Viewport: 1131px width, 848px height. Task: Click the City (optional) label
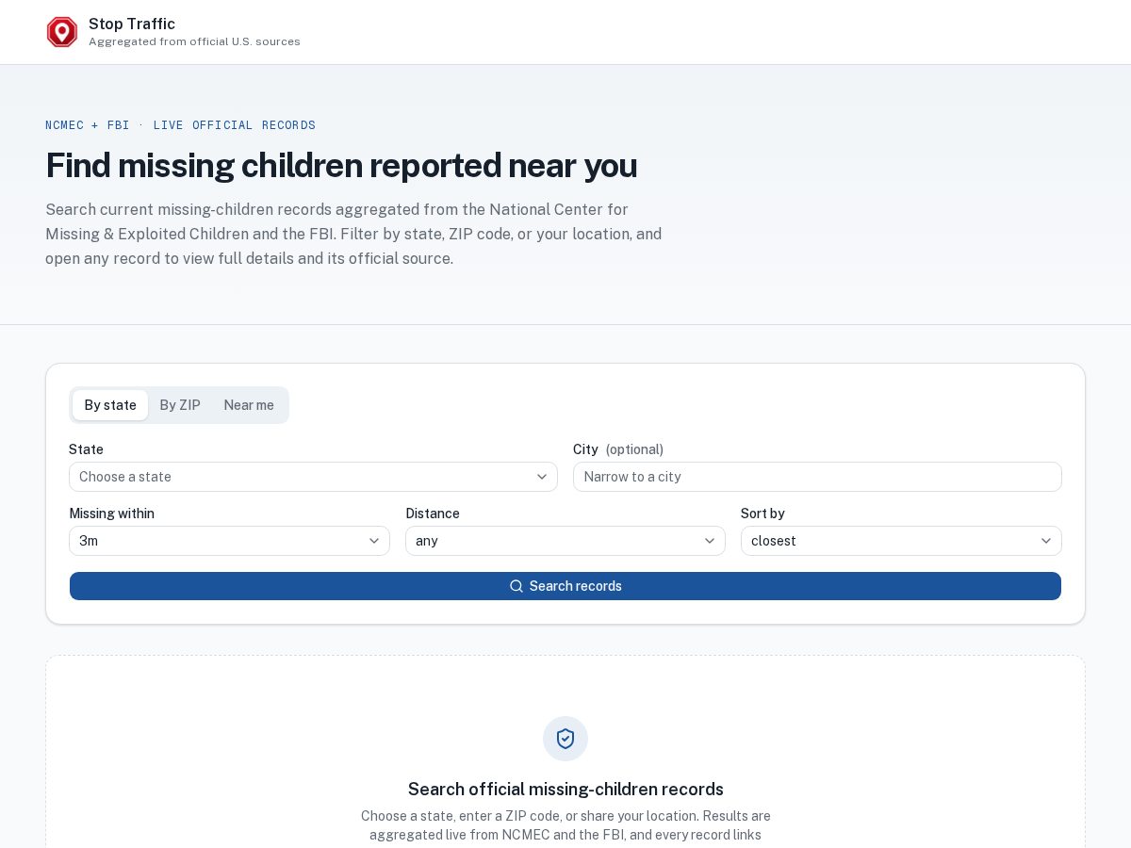(618, 449)
